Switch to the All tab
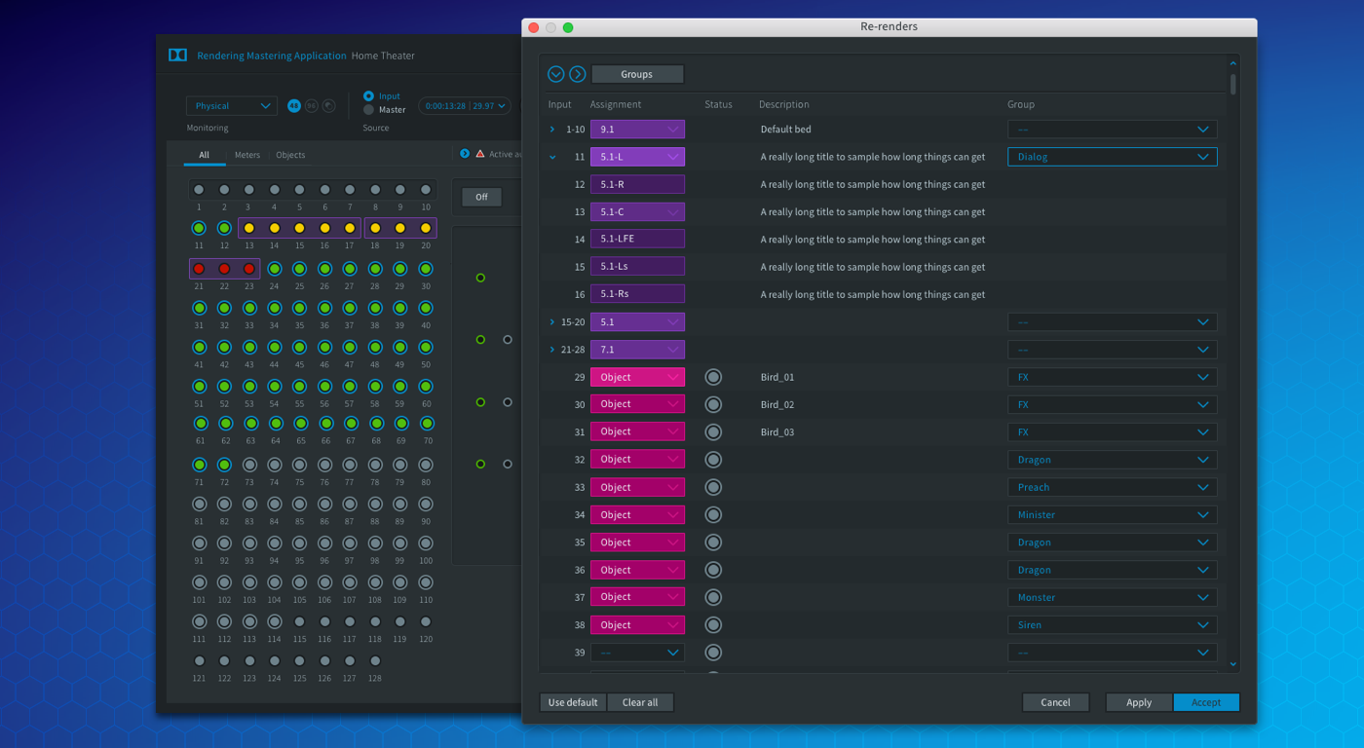This screenshot has height=748, width=1364. coord(205,155)
